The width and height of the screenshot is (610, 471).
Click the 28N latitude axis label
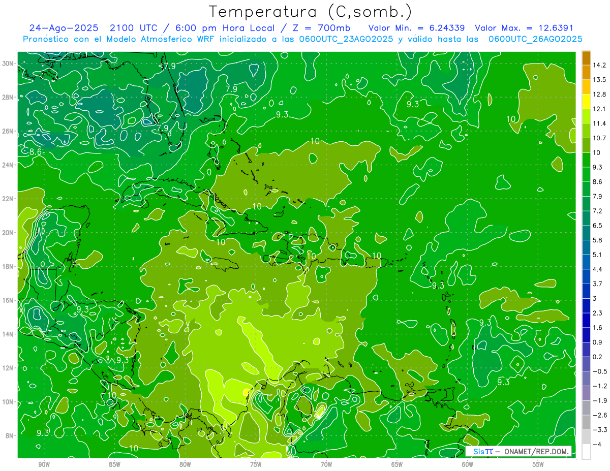click(9, 97)
